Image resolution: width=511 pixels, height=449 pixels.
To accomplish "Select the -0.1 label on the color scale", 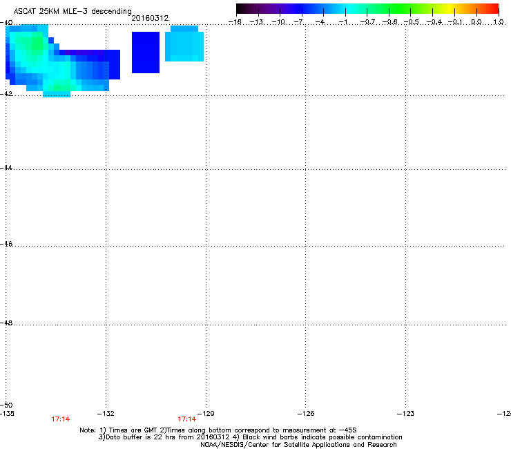I will click(455, 22).
